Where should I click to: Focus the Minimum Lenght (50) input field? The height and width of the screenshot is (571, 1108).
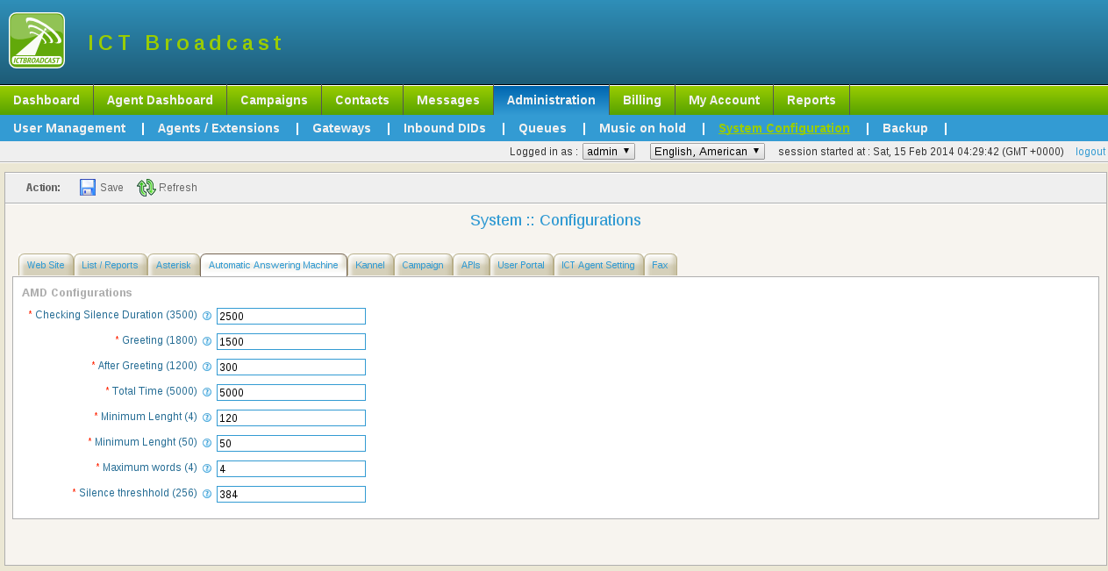point(291,444)
